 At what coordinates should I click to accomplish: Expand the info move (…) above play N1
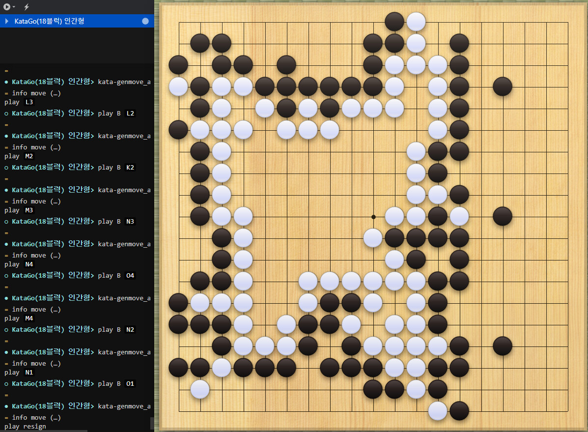pyautogui.click(x=36, y=363)
